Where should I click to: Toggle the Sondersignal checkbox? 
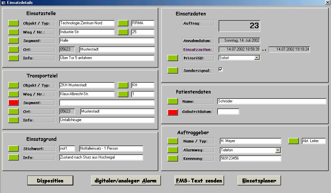coord(221,70)
